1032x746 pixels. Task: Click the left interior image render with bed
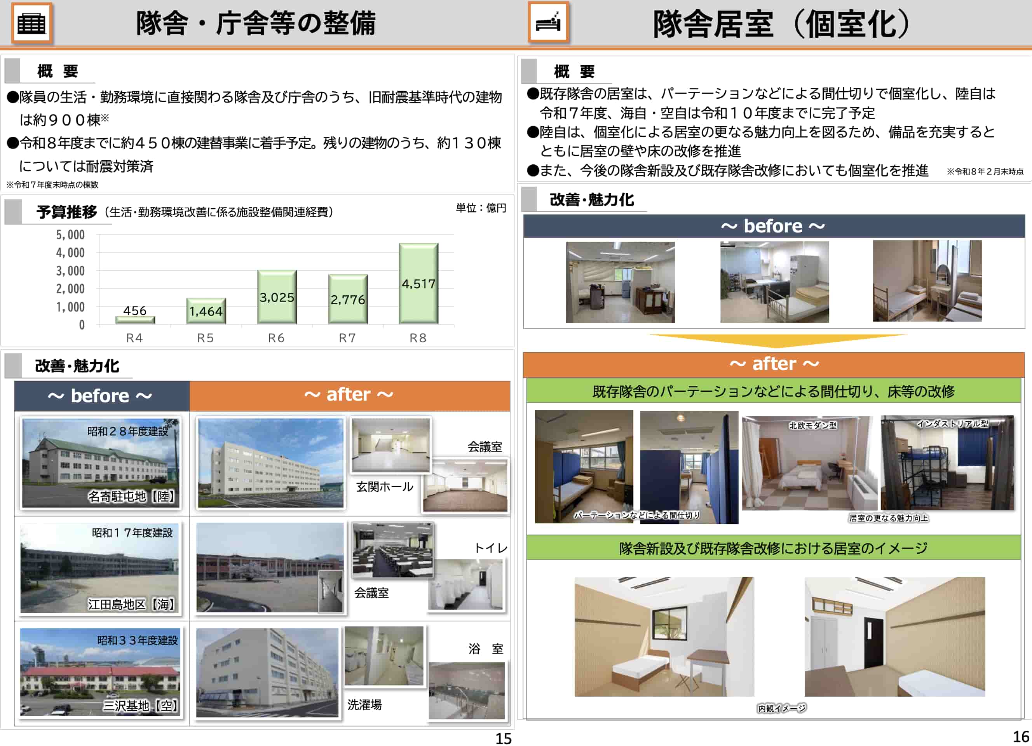pos(664,636)
